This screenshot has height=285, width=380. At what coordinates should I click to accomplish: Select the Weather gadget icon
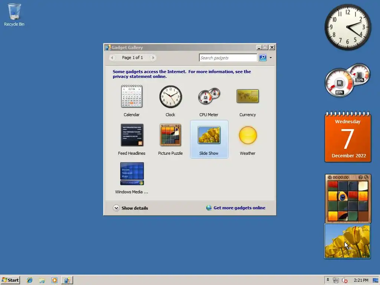pos(248,135)
